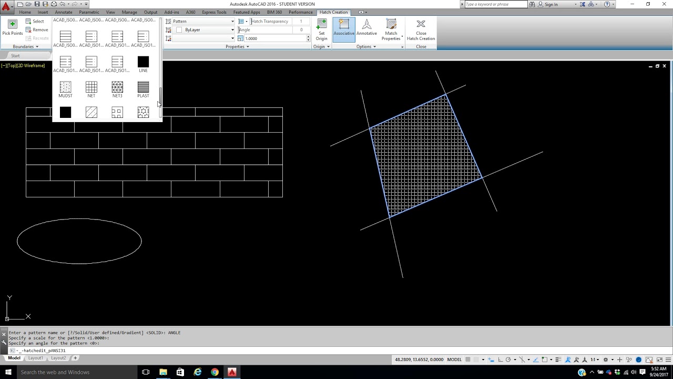Choose the LINE hatch pattern

pyautogui.click(x=143, y=64)
